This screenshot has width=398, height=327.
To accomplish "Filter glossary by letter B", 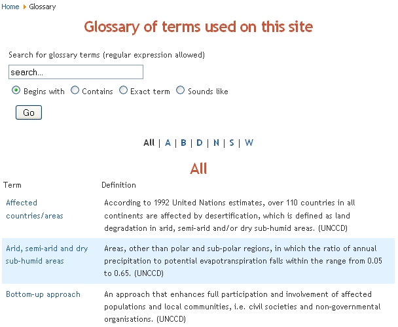I will coord(184,143).
